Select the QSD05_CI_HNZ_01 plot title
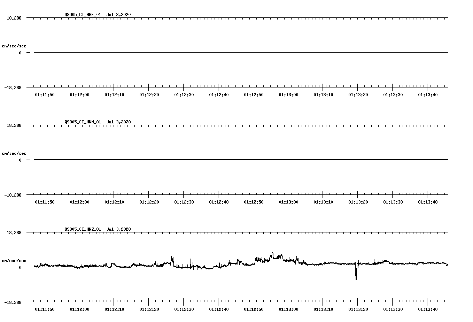The width and height of the screenshot is (473, 322). (98, 229)
